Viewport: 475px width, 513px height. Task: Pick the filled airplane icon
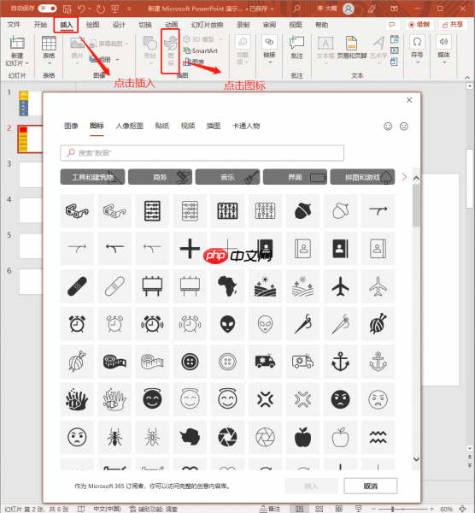(x=340, y=286)
